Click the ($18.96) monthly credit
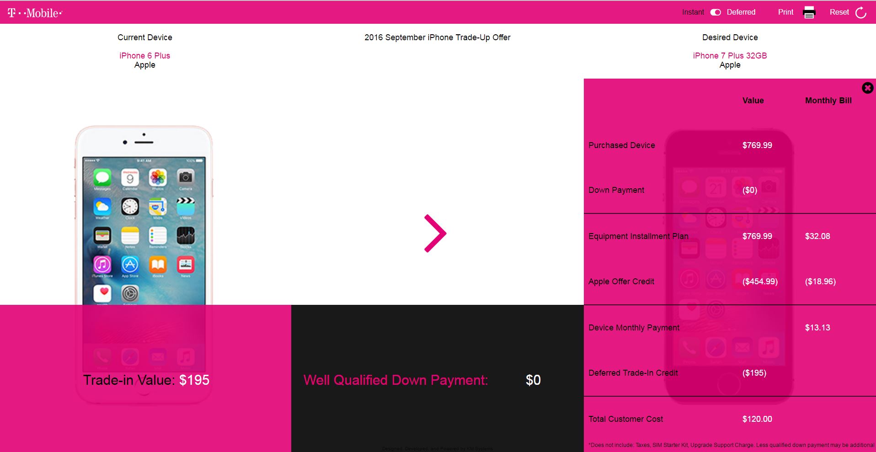 click(820, 282)
